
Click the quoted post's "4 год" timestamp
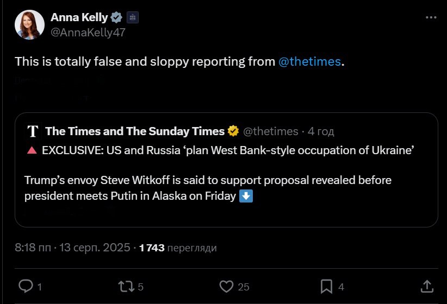point(321,131)
